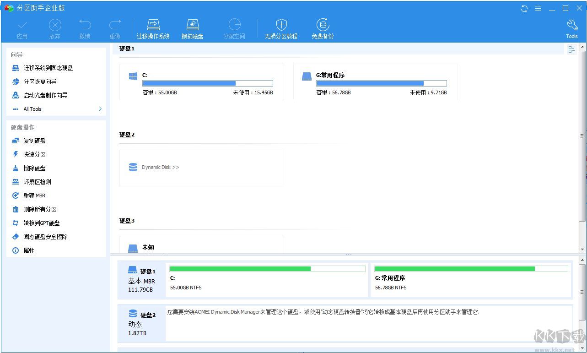Open the 擦拭磁盘 wipe disk tool
The height and width of the screenshot is (353, 587).
pos(192,27)
